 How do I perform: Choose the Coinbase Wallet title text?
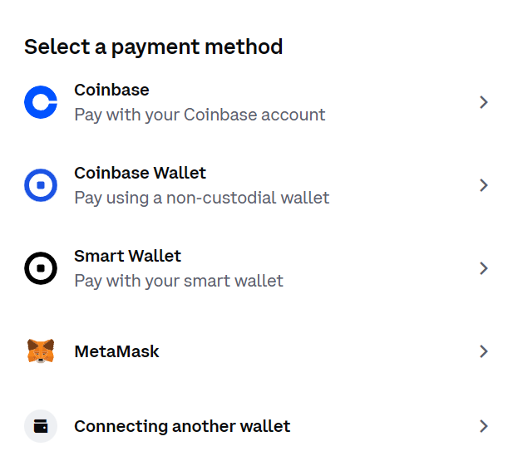click(x=140, y=173)
